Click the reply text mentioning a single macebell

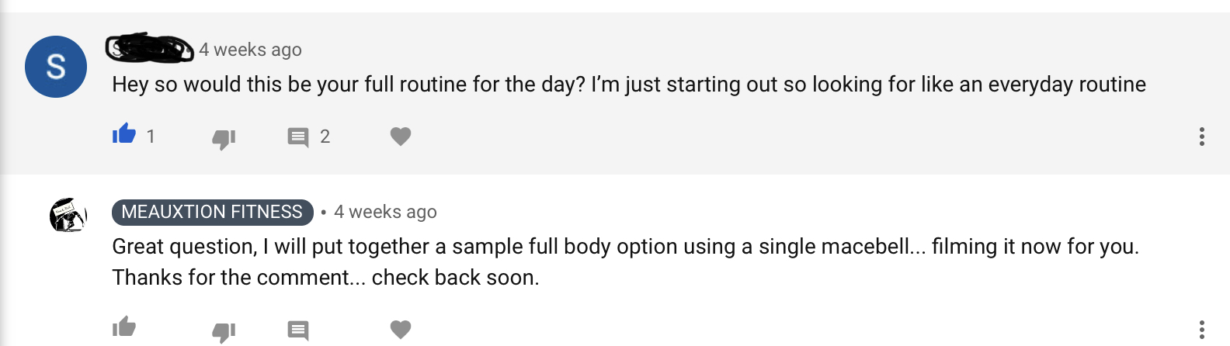(625, 247)
